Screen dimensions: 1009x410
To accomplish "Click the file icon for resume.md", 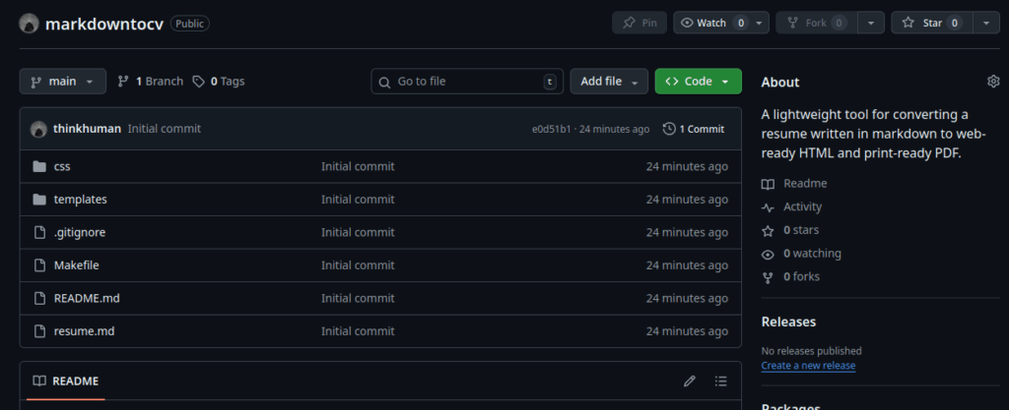I will 39,331.
